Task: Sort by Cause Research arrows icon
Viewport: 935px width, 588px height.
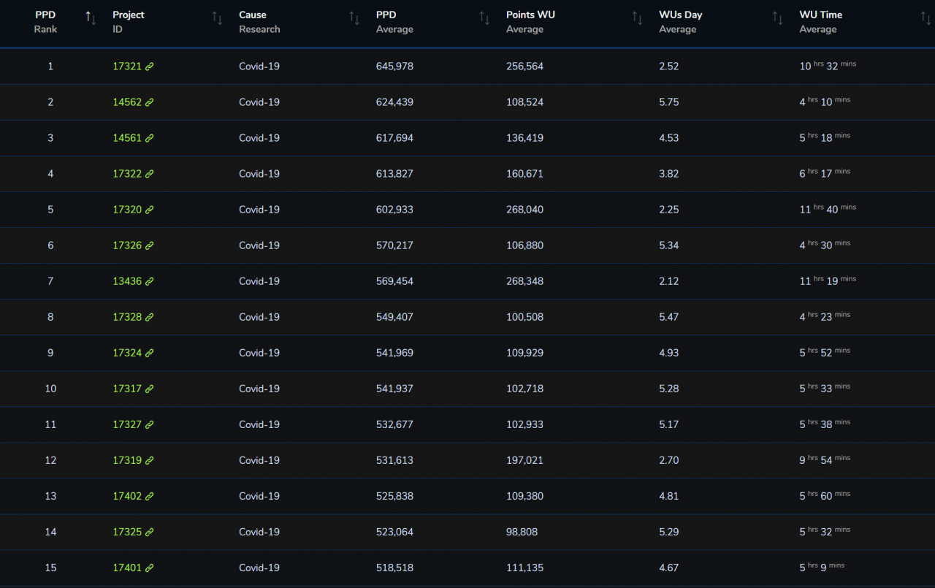Action: pyautogui.click(x=354, y=18)
